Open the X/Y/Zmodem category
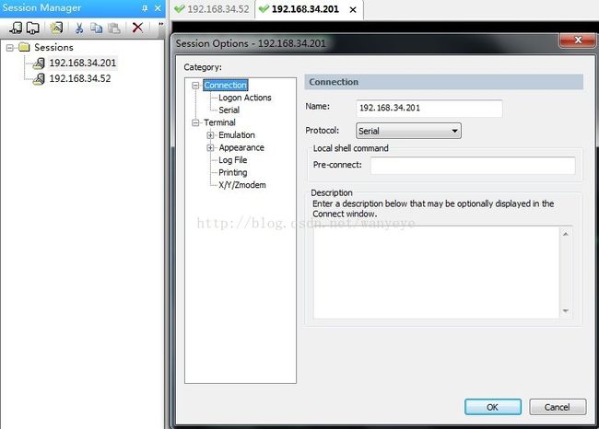599x429 pixels. [x=241, y=185]
